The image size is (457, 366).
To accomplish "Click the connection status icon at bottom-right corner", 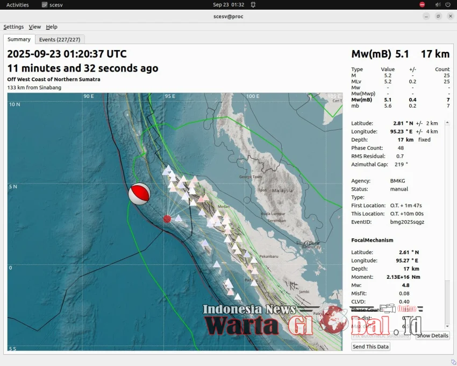I will [x=453, y=362].
